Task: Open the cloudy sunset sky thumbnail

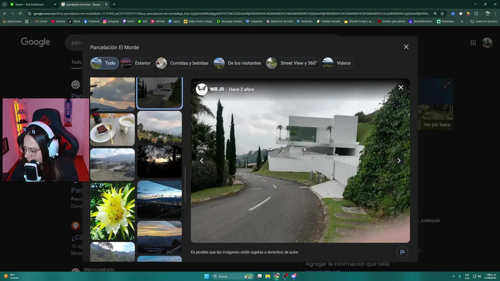Action: (112, 94)
